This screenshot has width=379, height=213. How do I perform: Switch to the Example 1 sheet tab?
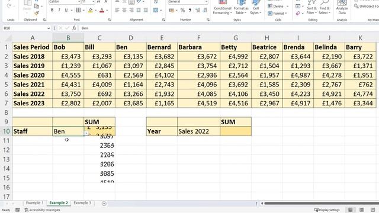[35, 203]
